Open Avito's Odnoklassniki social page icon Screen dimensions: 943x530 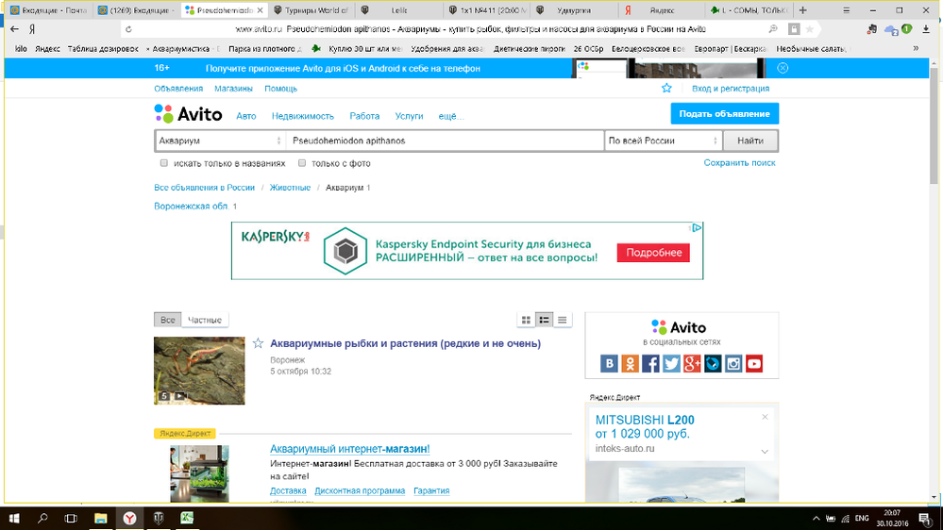pos(630,363)
